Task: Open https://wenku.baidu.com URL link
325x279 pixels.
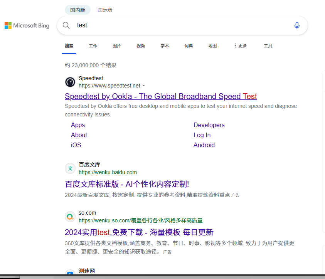Action: click(108, 172)
